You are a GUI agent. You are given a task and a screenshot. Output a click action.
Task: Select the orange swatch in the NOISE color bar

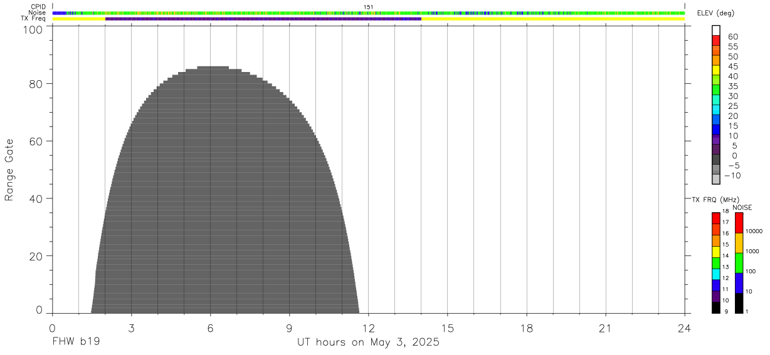click(x=739, y=243)
